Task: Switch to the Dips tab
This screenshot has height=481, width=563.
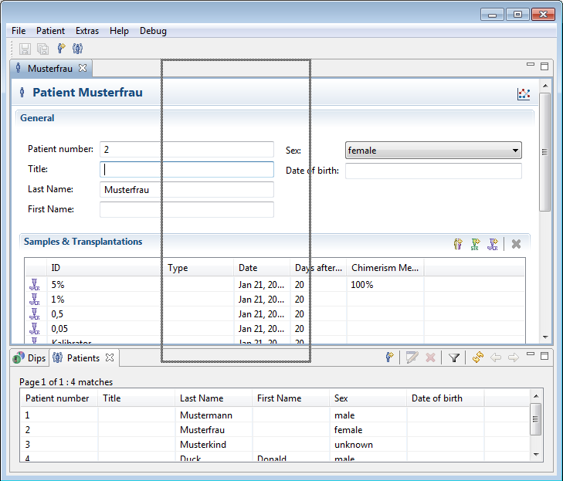Action: [x=30, y=358]
